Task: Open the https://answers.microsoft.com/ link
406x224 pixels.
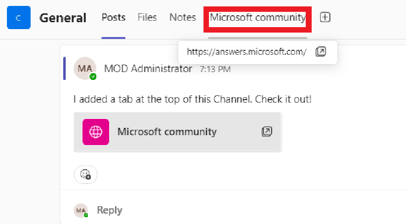Action: [x=246, y=52]
